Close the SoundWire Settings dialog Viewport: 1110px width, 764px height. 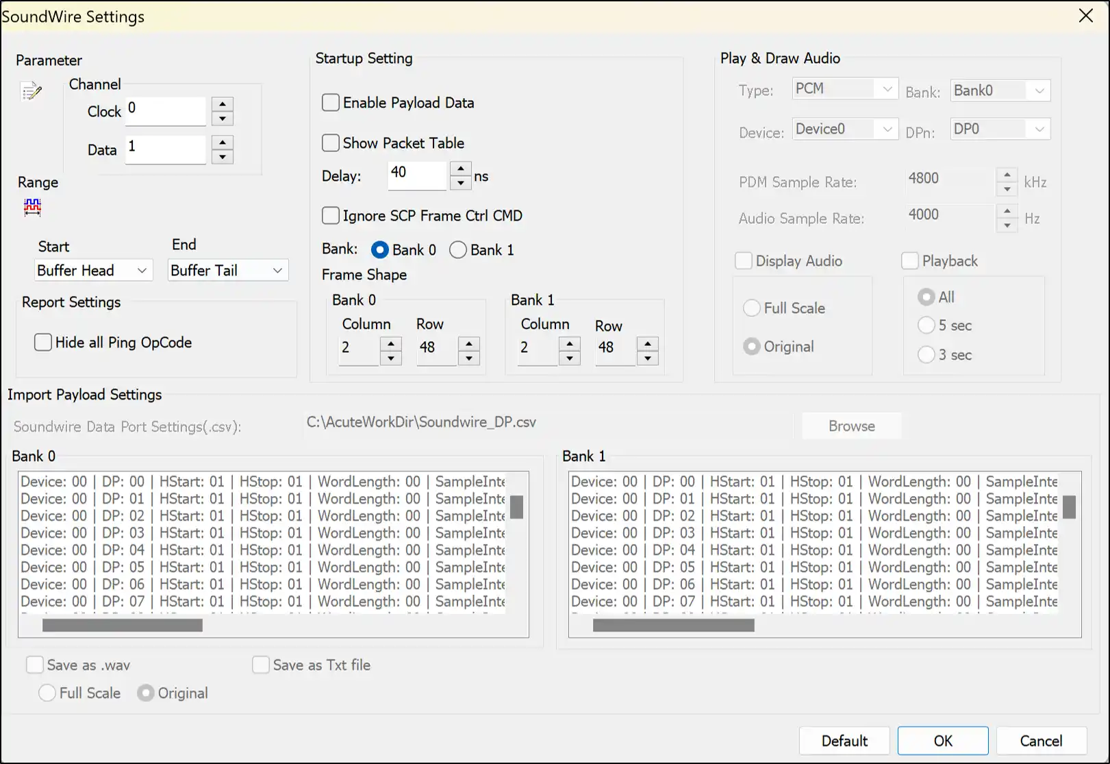tap(1086, 16)
